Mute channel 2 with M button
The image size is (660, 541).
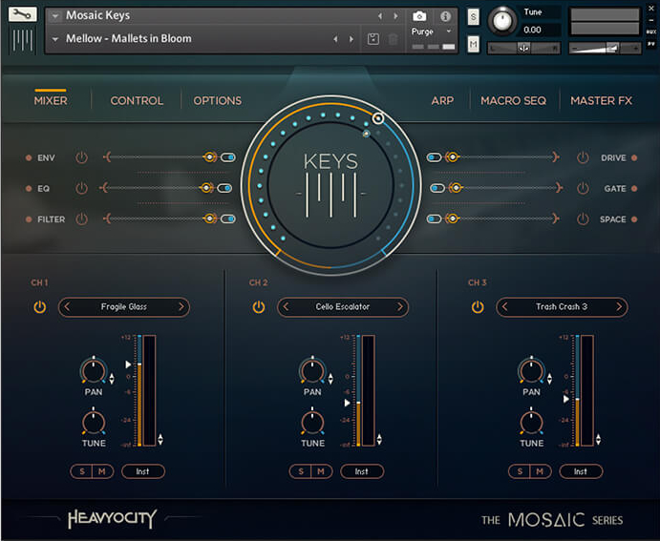click(x=321, y=471)
